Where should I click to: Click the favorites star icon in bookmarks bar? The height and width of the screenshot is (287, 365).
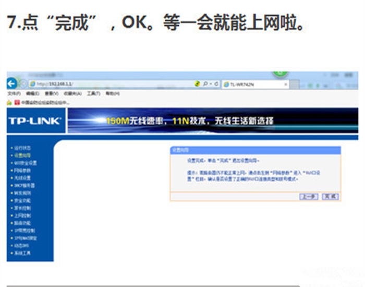click(9, 103)
